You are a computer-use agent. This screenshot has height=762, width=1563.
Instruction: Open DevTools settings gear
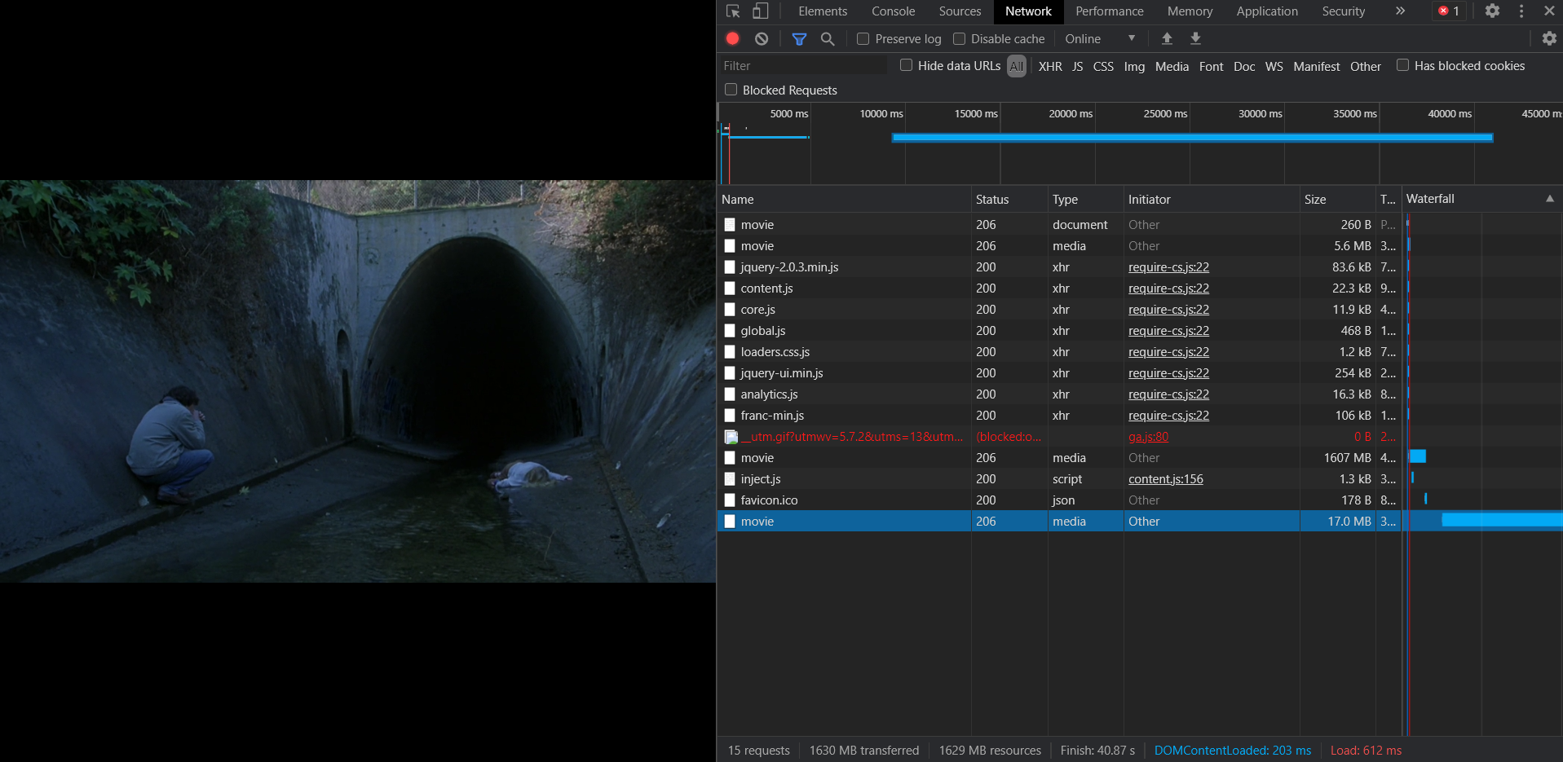click(x=1492, y=11)
